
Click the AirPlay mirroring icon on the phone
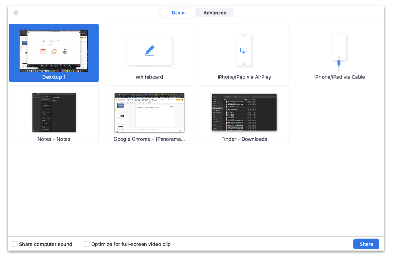tap(244, 50)
